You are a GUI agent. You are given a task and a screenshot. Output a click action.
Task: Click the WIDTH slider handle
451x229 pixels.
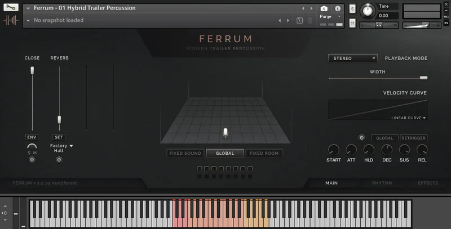coord(424,78)
